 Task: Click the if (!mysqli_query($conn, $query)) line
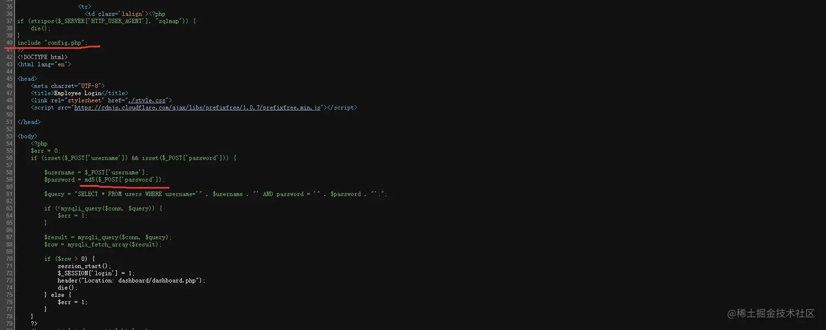pyautogui.click(x=103, y=208)
